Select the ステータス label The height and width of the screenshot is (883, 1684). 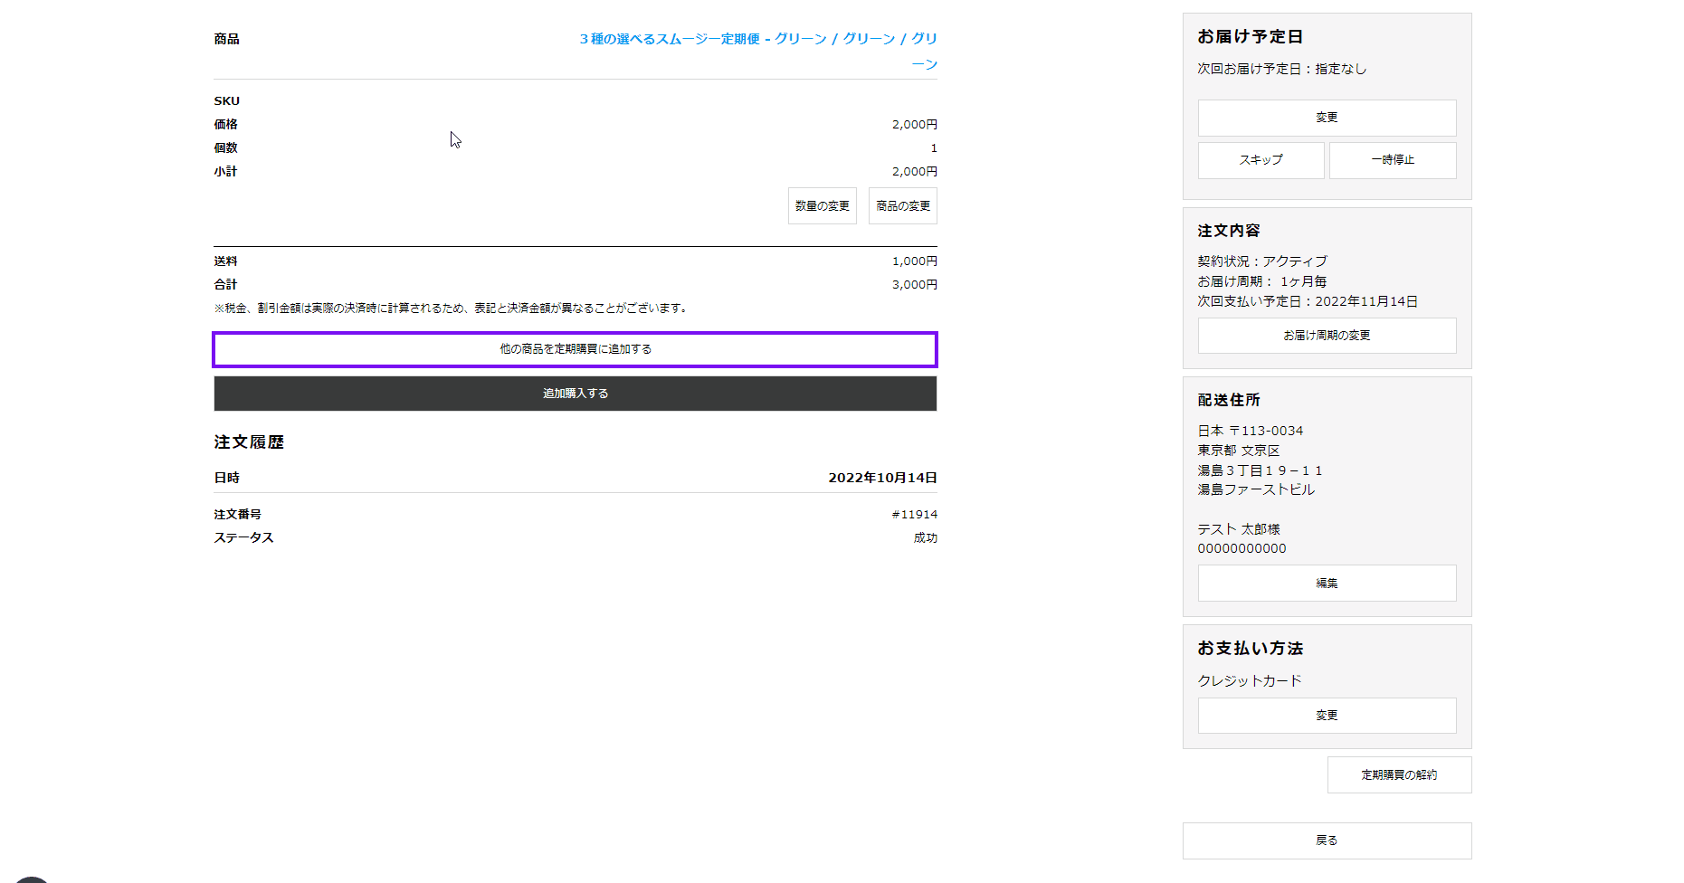pos(243,538)
